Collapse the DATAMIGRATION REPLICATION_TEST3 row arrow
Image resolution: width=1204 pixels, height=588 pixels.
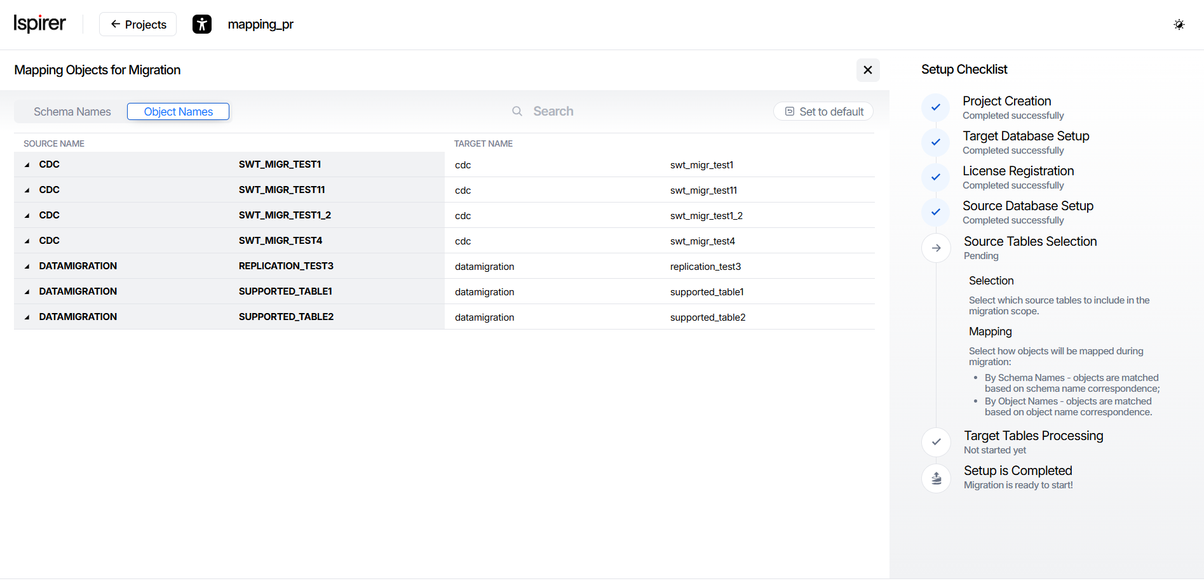pyautogui.click(x=27, y=266)
